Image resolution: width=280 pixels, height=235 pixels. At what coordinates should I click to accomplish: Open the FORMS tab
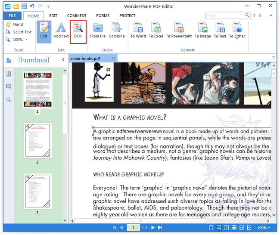click(103, 15)
